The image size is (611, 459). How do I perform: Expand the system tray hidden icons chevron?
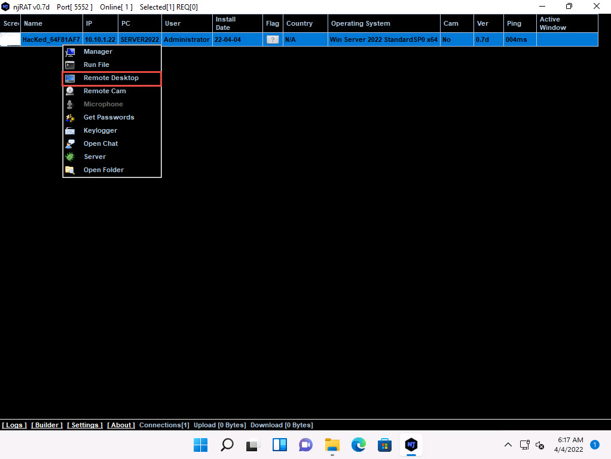click(x=508, y=445)
